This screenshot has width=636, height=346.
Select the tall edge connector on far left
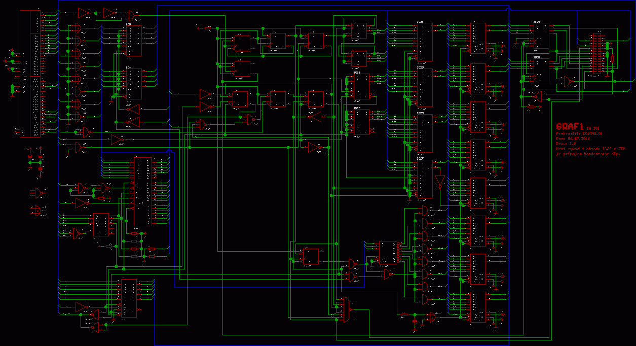30,74
